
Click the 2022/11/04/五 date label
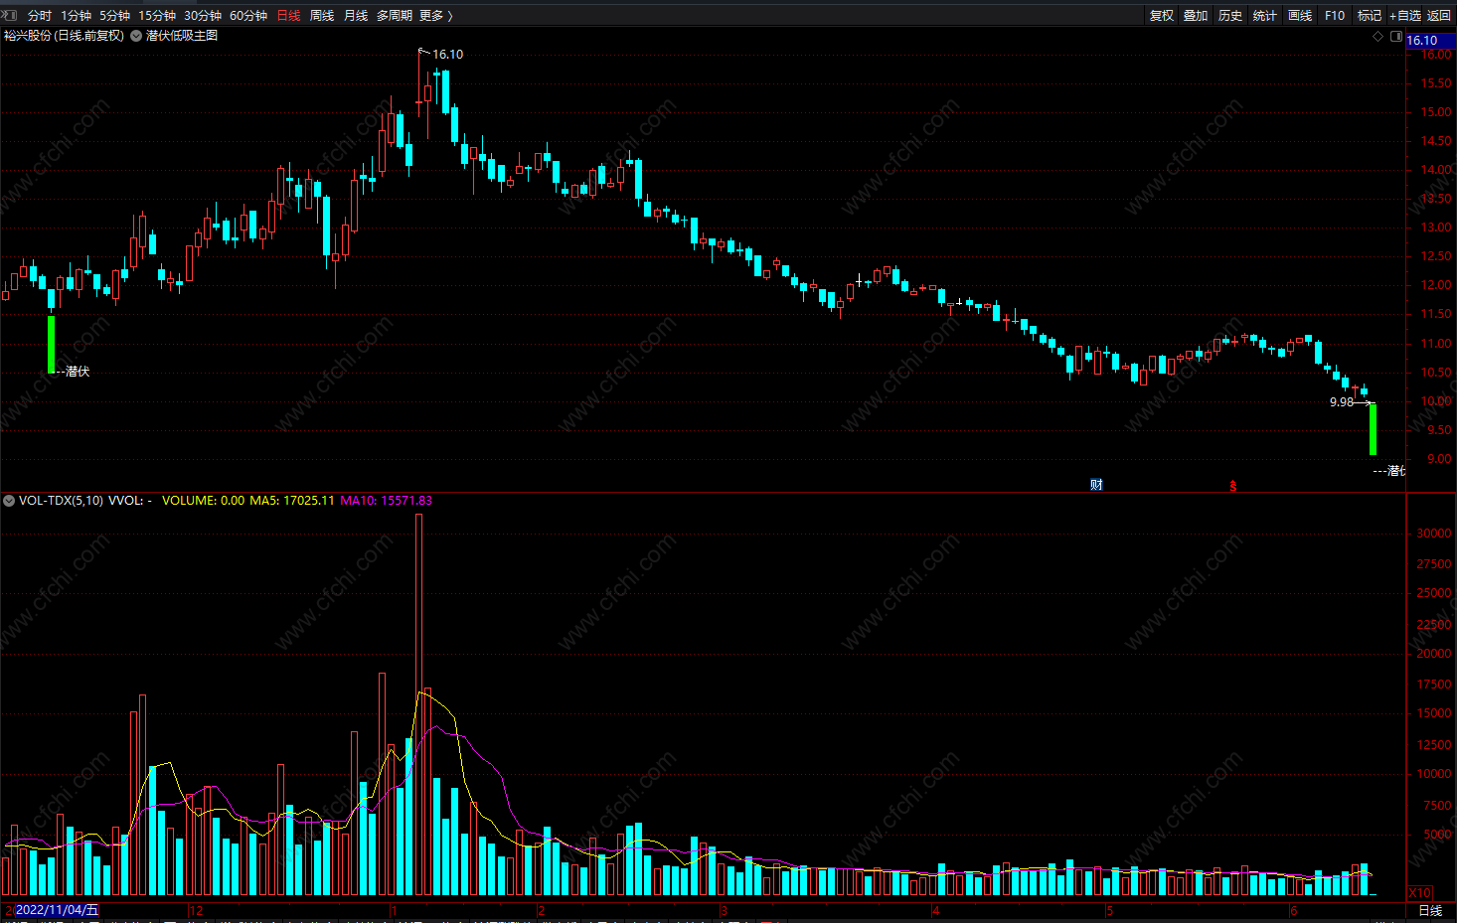click(x=57, y=910)
